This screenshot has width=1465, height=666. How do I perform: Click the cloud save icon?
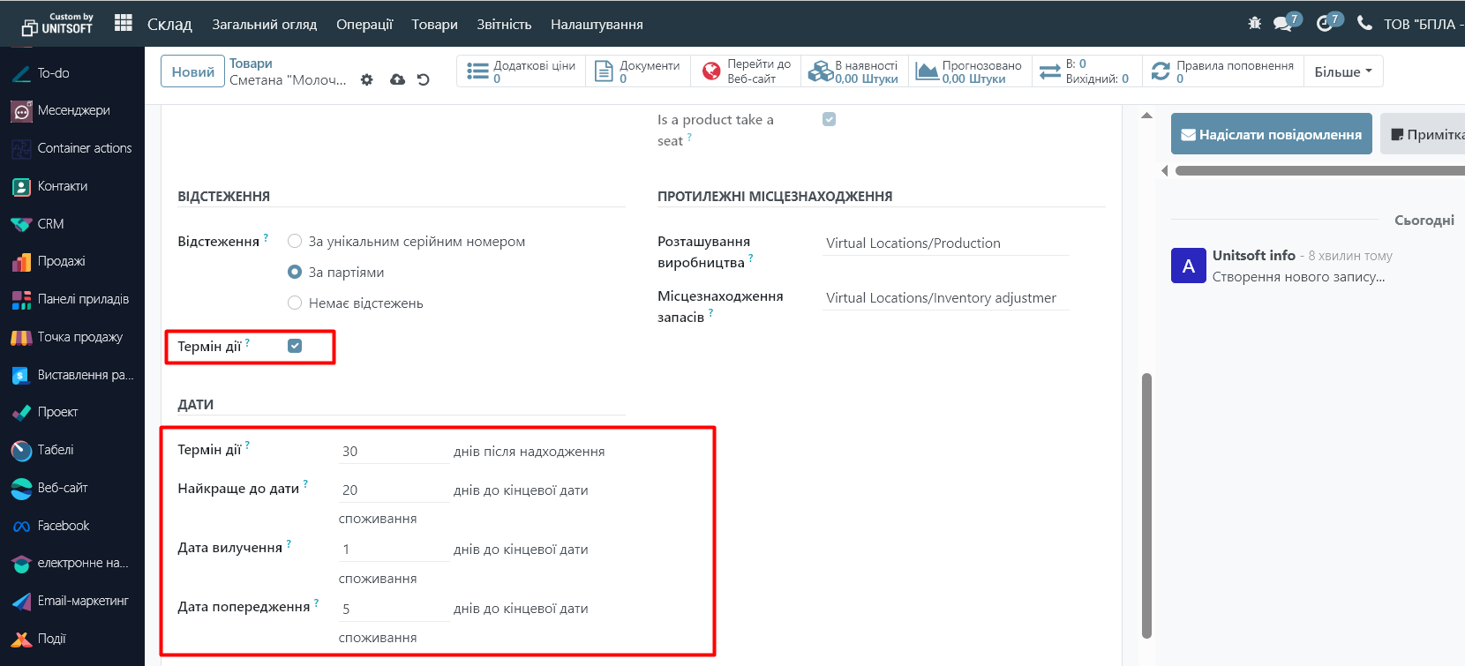coord(397,79)
